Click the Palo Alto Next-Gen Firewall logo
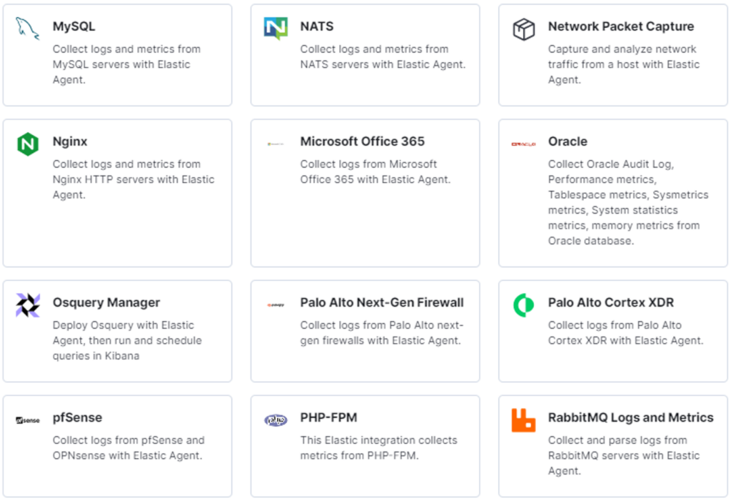731x501 pixels. (276, 305)
